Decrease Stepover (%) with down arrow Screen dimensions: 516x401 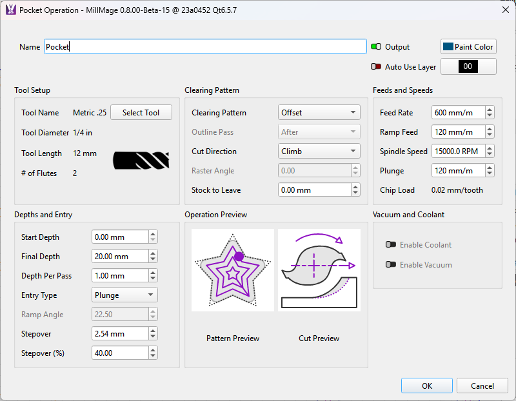click(x=153, y=357)
